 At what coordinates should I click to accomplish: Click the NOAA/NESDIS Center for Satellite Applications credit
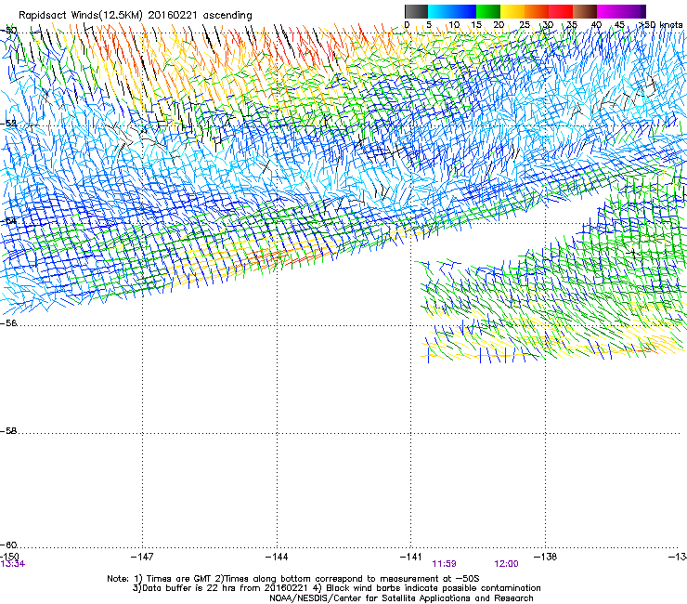(x=401, y=598)
